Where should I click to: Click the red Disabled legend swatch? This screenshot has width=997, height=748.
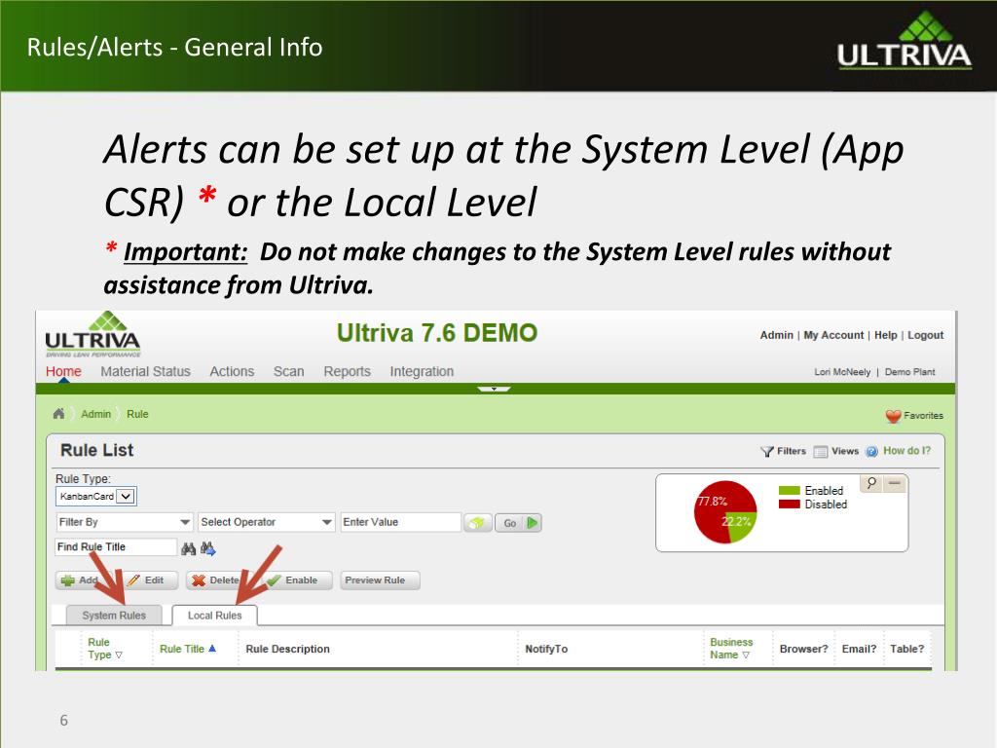(x=789, y=505)
